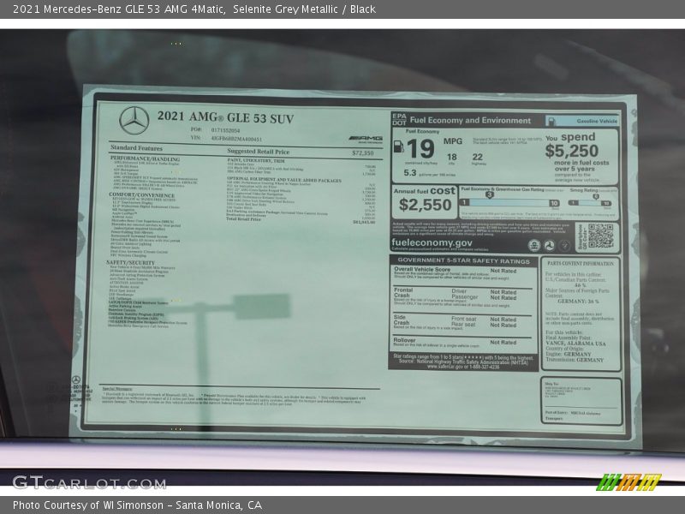685x514 pixels.
Task: Click 'Fuel Economy and Environment' header
Action: click(470, 120)
